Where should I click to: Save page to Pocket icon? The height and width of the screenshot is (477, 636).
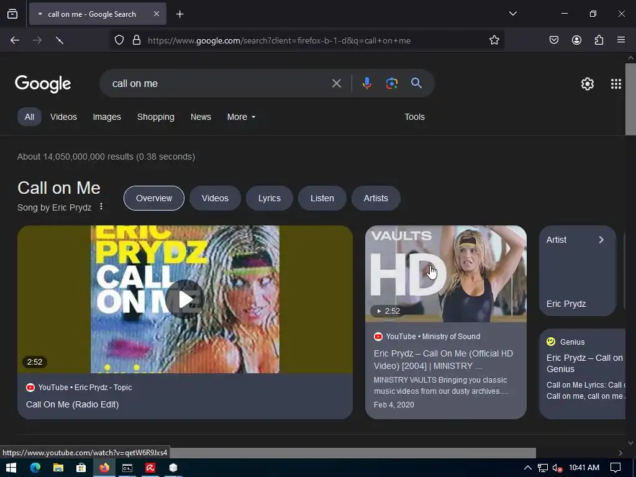554,40
